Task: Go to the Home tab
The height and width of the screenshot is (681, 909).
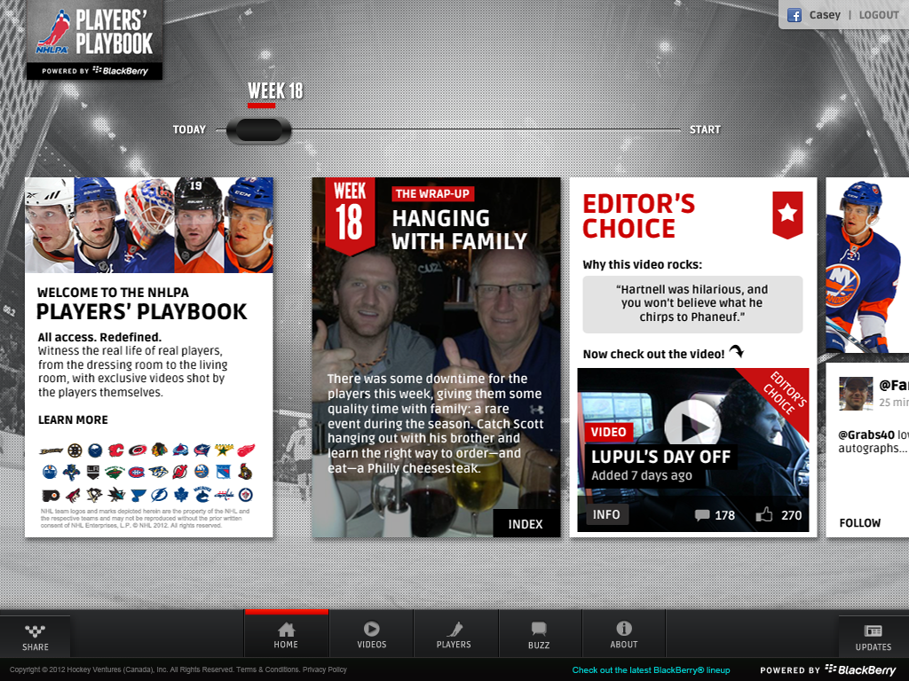Action: tap(287, 635)
